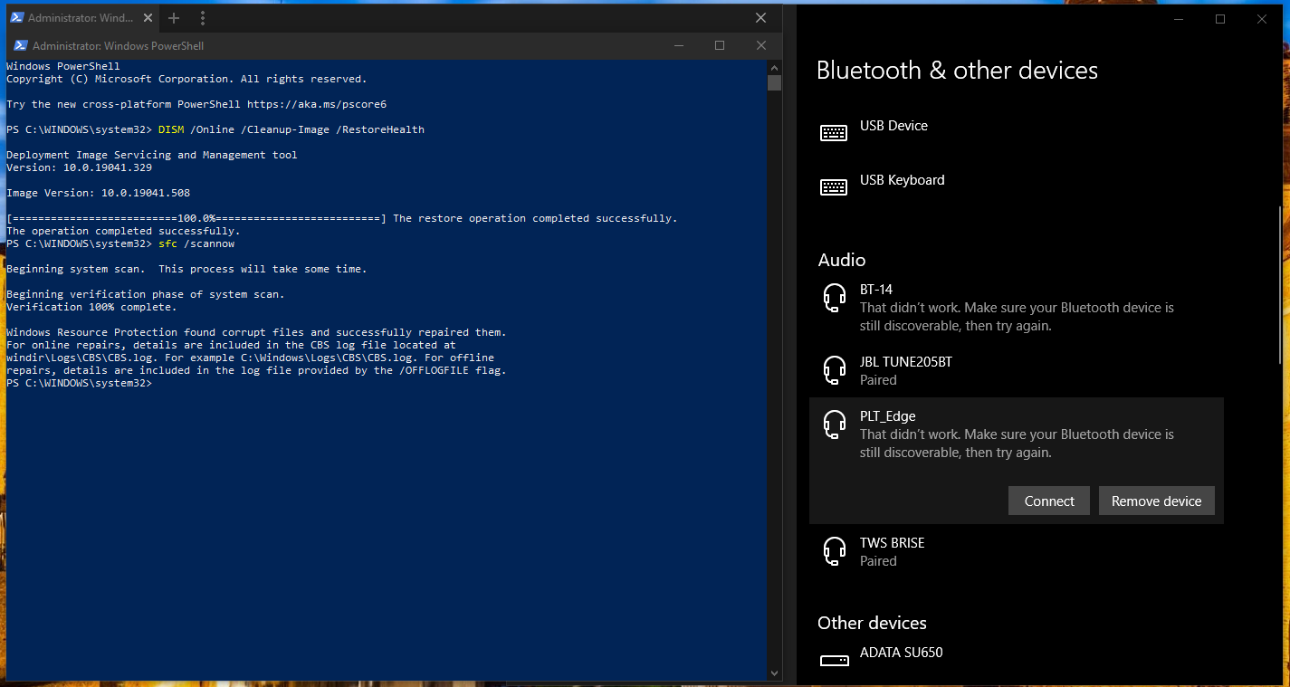Viewport: 1290px width, 687px height.
Task: Connect to the PLT_Edge device
Action: (1048, 501)
